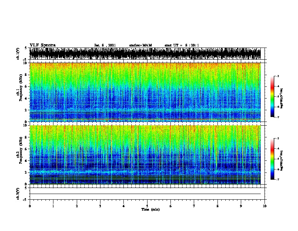Viewport: 298px width, 231px height.
Task: Click the "ch.1(V)" axis label
Action: (x=18, y=54)
